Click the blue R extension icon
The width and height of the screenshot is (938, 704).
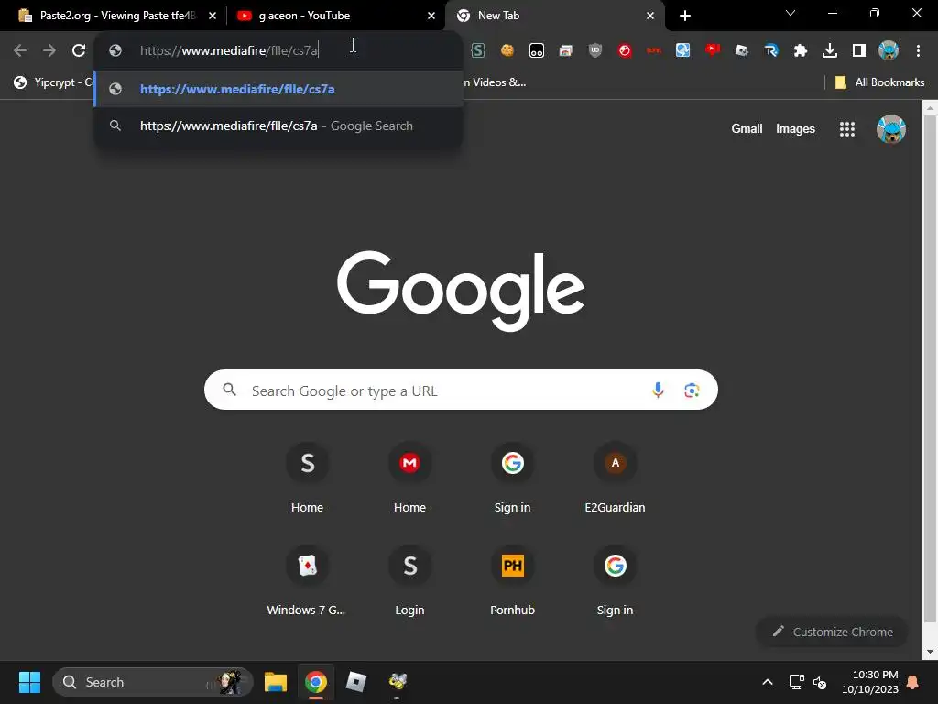point(771,50)
